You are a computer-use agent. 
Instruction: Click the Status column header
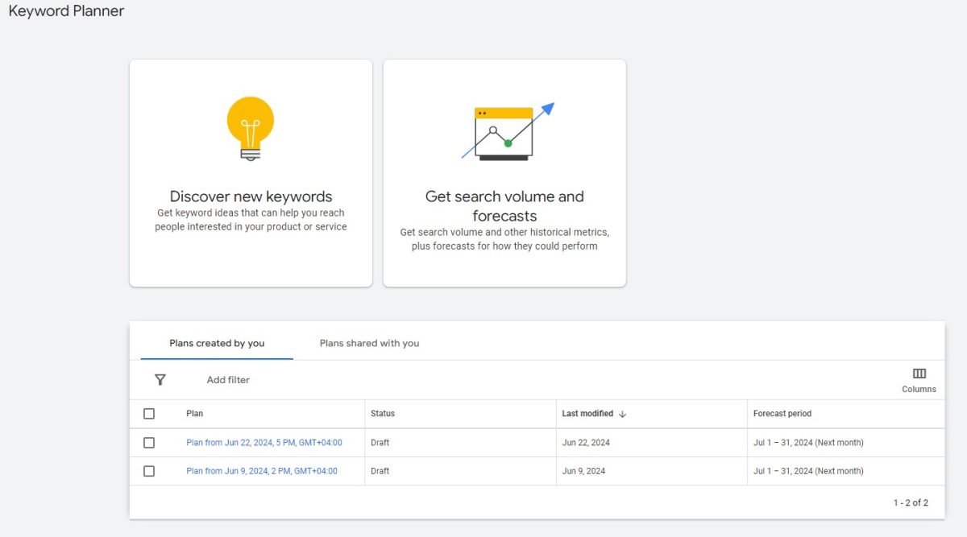[383, 414]
